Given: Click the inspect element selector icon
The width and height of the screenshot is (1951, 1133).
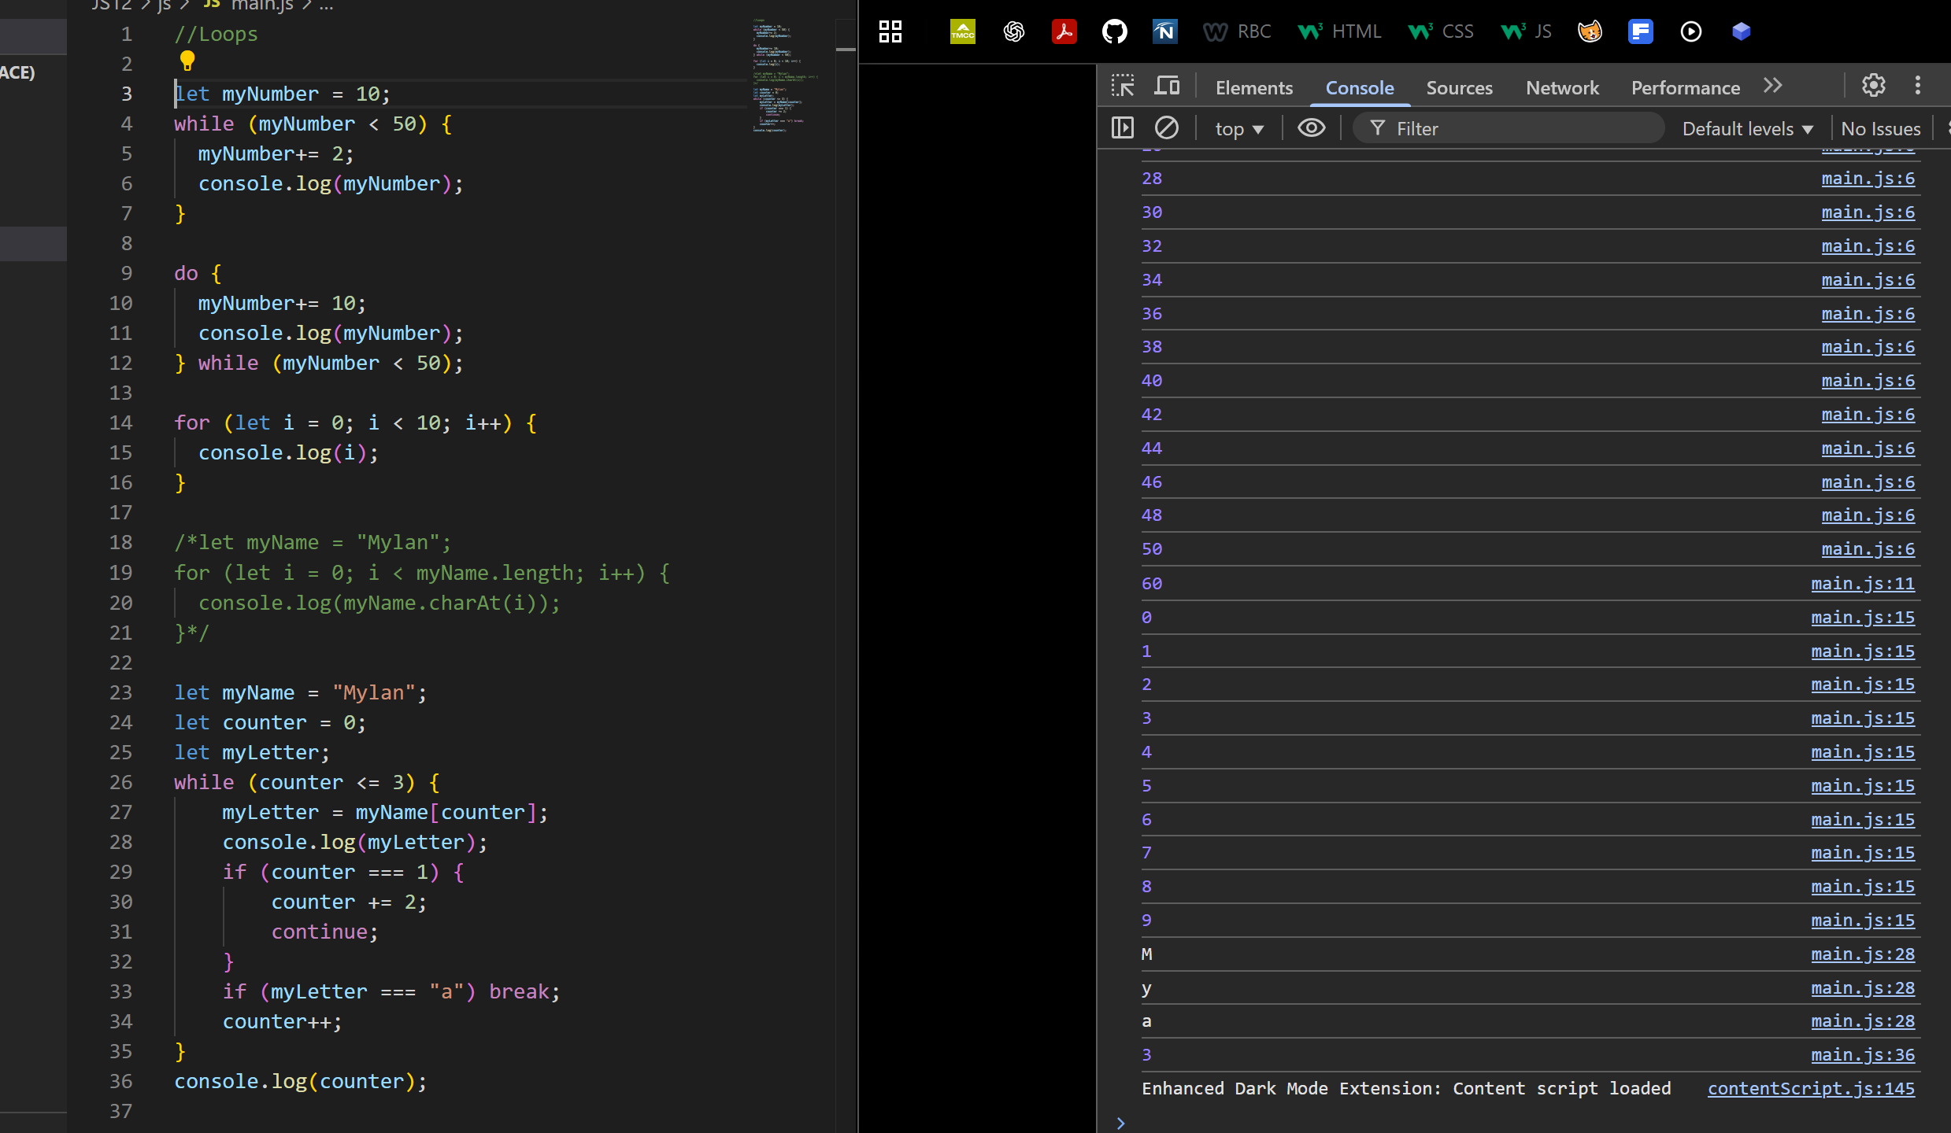Looking at the screenshot, I should 1123,86.
